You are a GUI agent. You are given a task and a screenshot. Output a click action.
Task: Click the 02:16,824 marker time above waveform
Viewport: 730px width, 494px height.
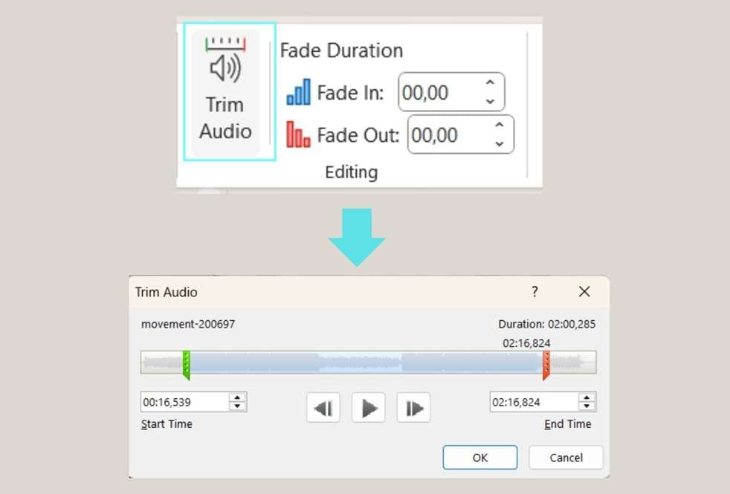point(526,343)
